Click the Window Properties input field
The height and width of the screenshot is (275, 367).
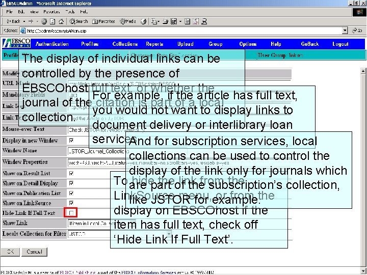click(179, 163)
